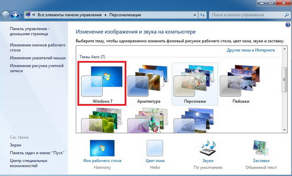This screenshot has height=176, width=292.
Task: Click the window color swatch icon
Action: click(x=155, y=148)
